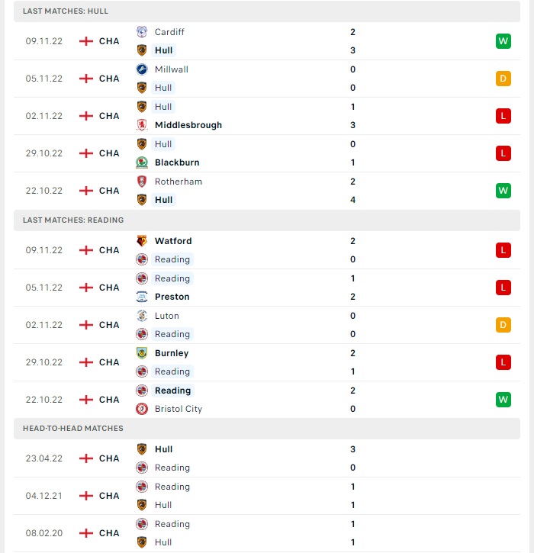Click the Watford club crest icon
The image size is (534, 553).
click(142, 241)
